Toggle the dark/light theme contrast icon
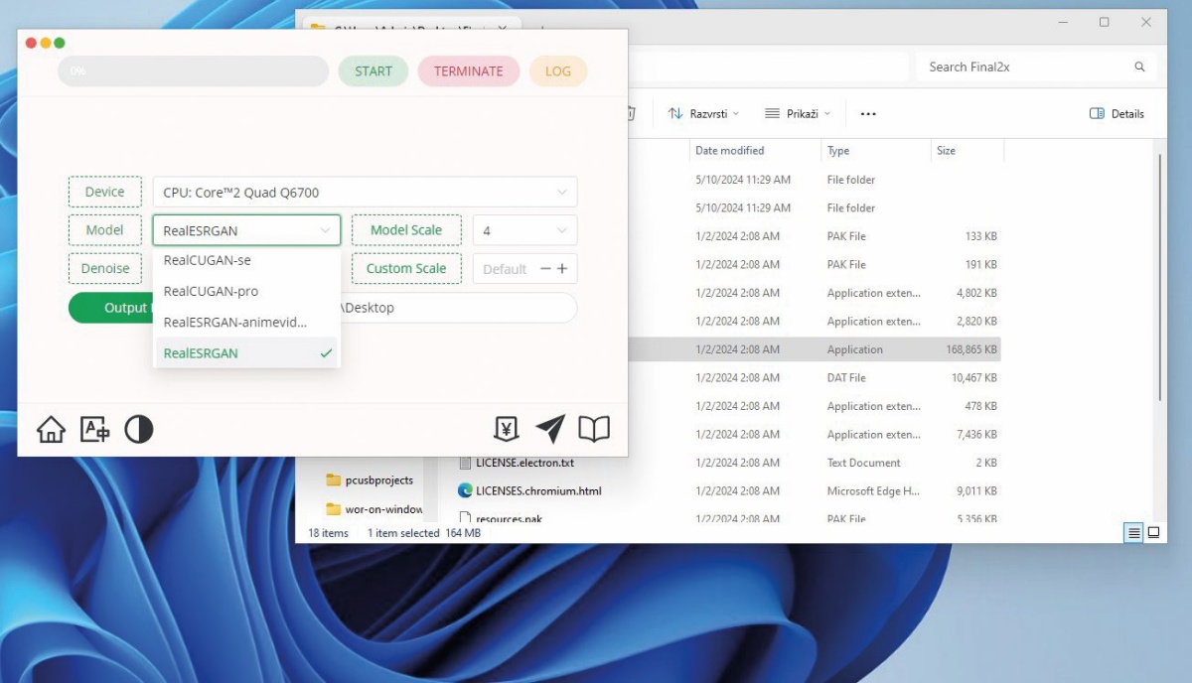This screenshot has width=1192, height=683. 139,429
